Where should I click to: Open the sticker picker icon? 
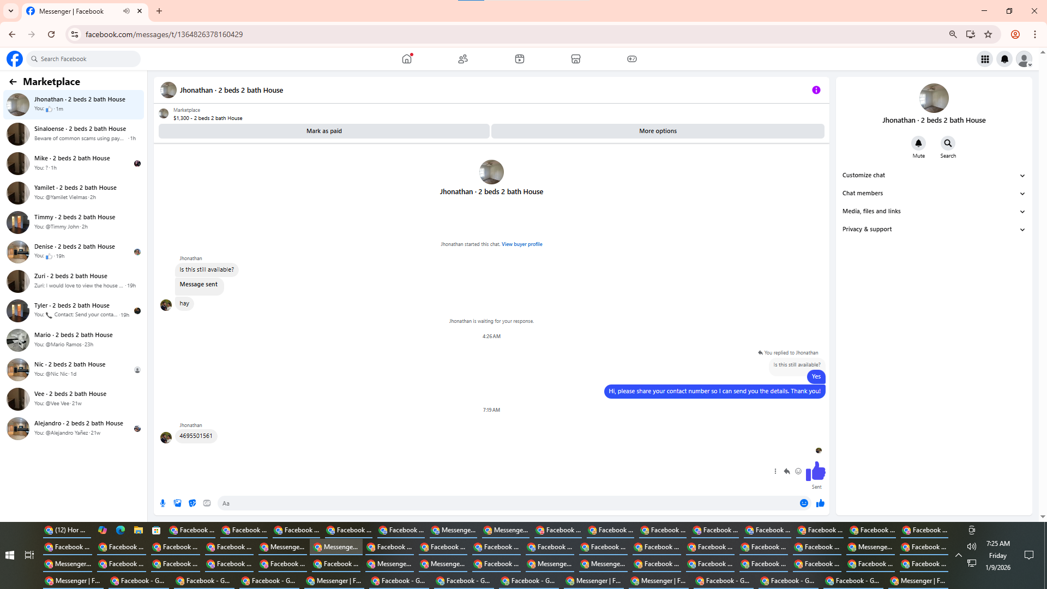pyautogui.click(x=192, y=503)
